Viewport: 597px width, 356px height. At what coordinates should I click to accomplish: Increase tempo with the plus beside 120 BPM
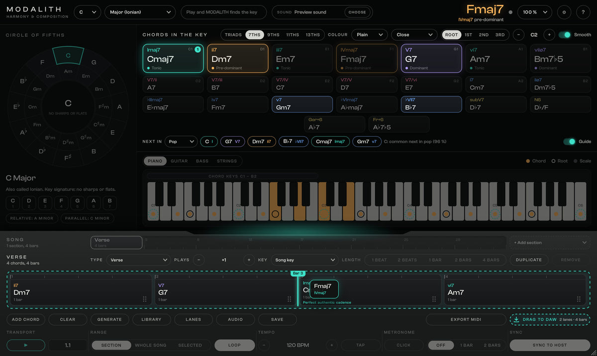click(x=332, y=345)
